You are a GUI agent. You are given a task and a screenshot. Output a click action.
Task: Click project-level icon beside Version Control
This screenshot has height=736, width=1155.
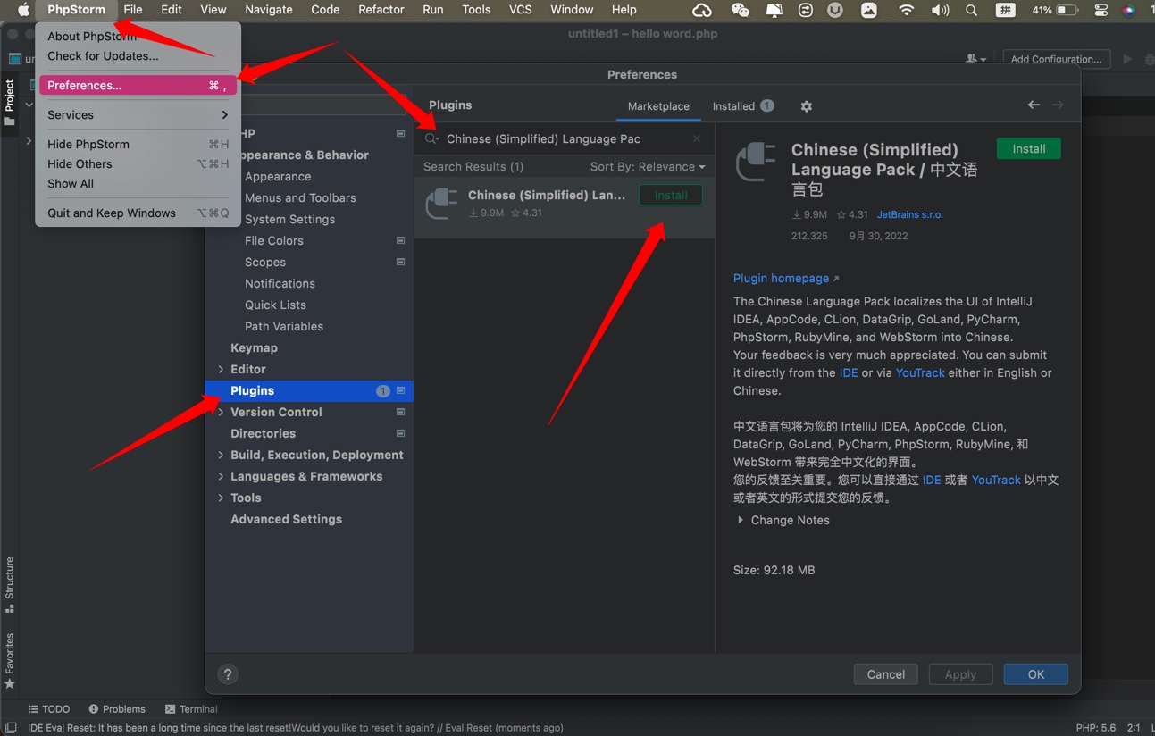(401, 413)
